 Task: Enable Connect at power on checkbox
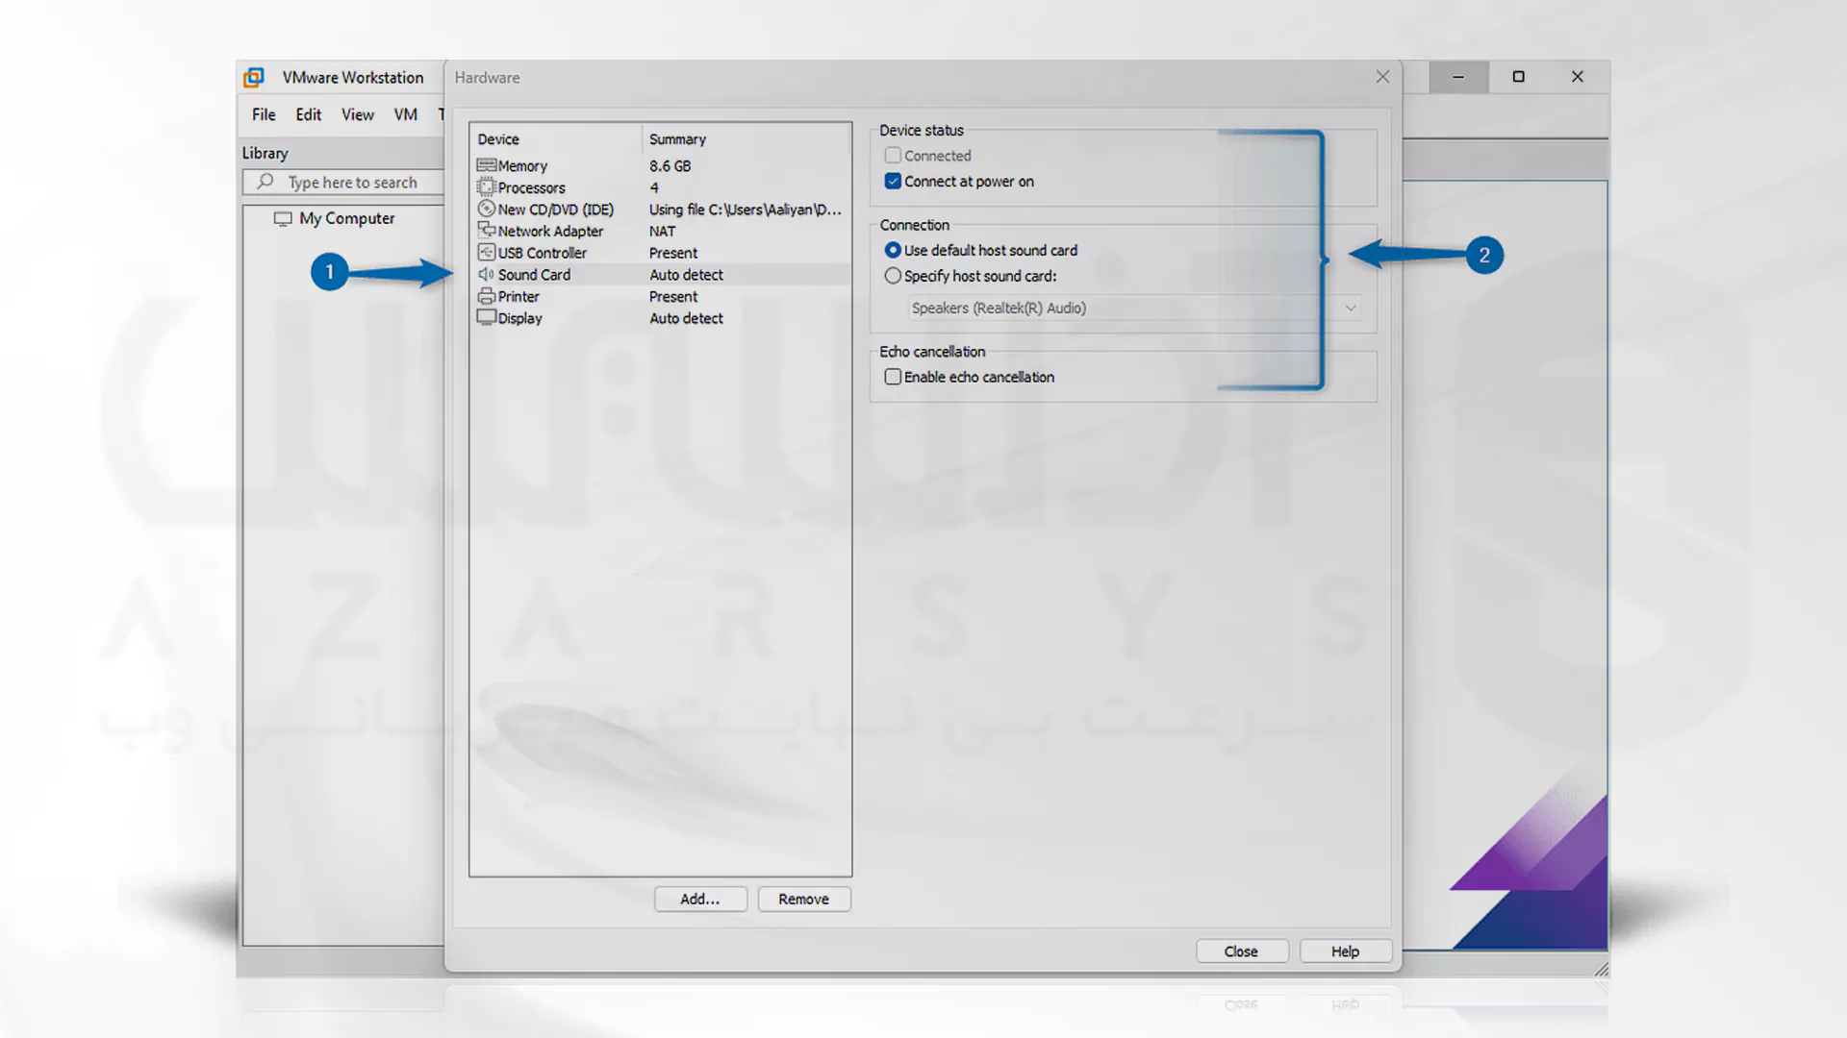click(x=892, y=180)
